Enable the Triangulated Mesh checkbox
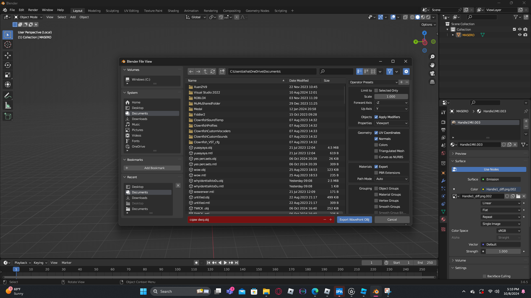The height and width of the screenshot is (298, 531). pyautogui.click(x=376, y=151)
